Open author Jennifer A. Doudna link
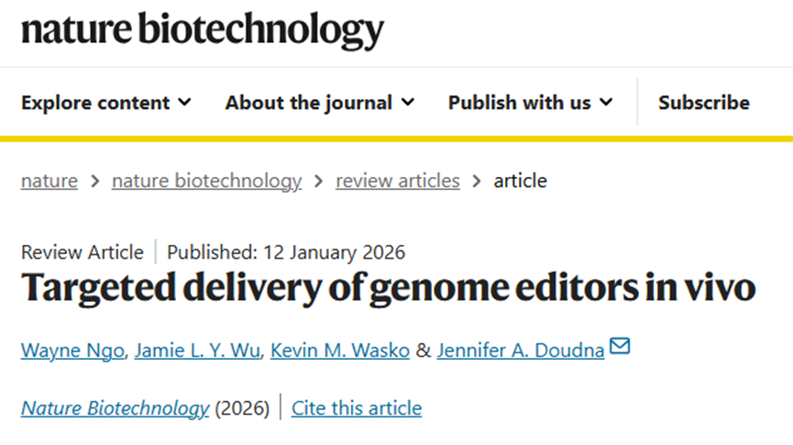The image size is (793, 445). pyautogui.click(x=521, y=350)
